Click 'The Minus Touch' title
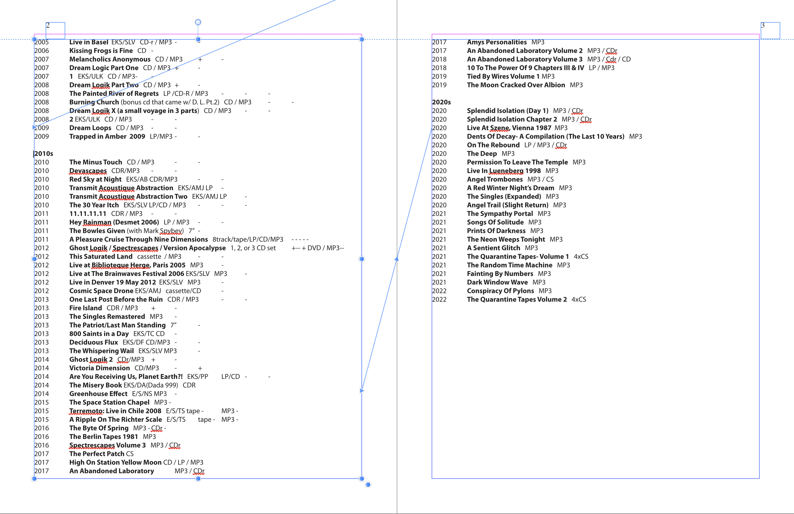This screenshot has height=514, width=794. 96,162
